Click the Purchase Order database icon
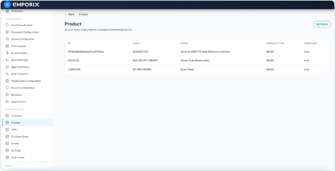 [x=7, y=137]
